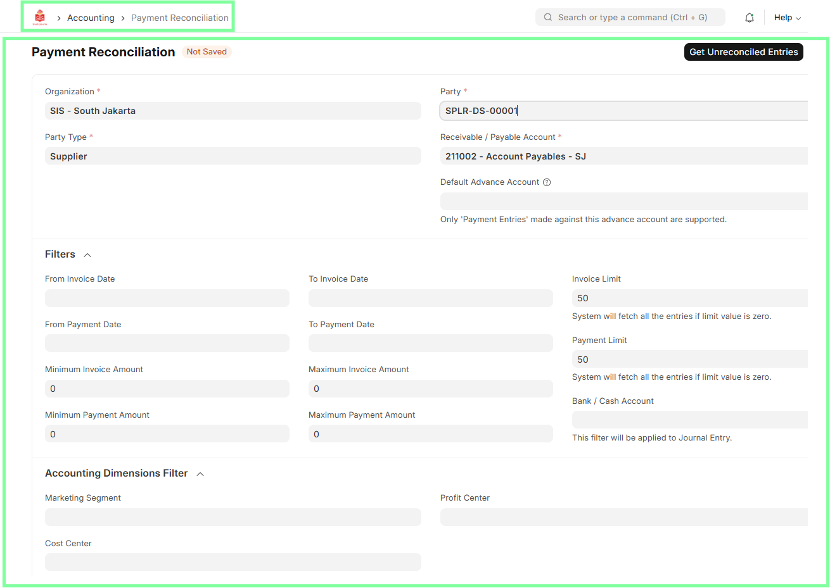Screen dimensions: 830x588
Task: Open notifications via the bell icon
Action: pos(749,17)
